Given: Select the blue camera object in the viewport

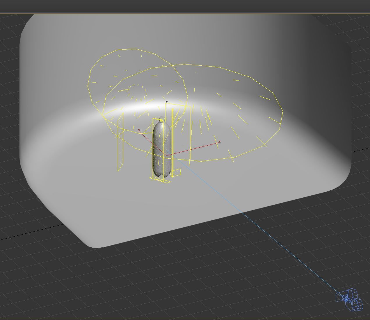Looking at the screenshot, I should [350, 300].
